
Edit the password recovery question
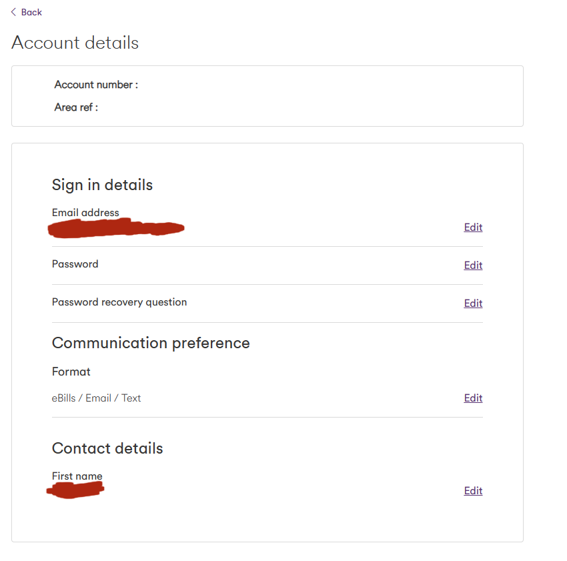(473, 303)
